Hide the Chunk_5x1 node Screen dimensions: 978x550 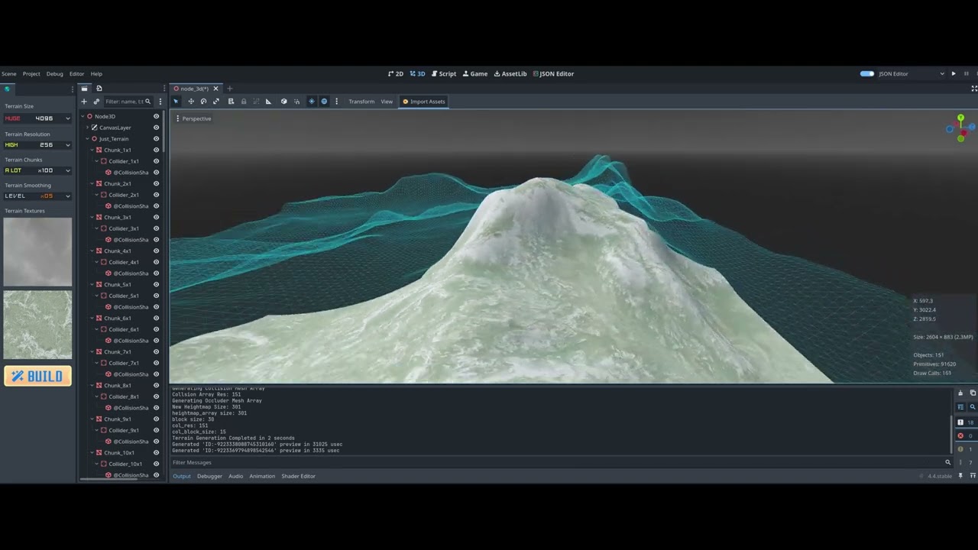156,285
